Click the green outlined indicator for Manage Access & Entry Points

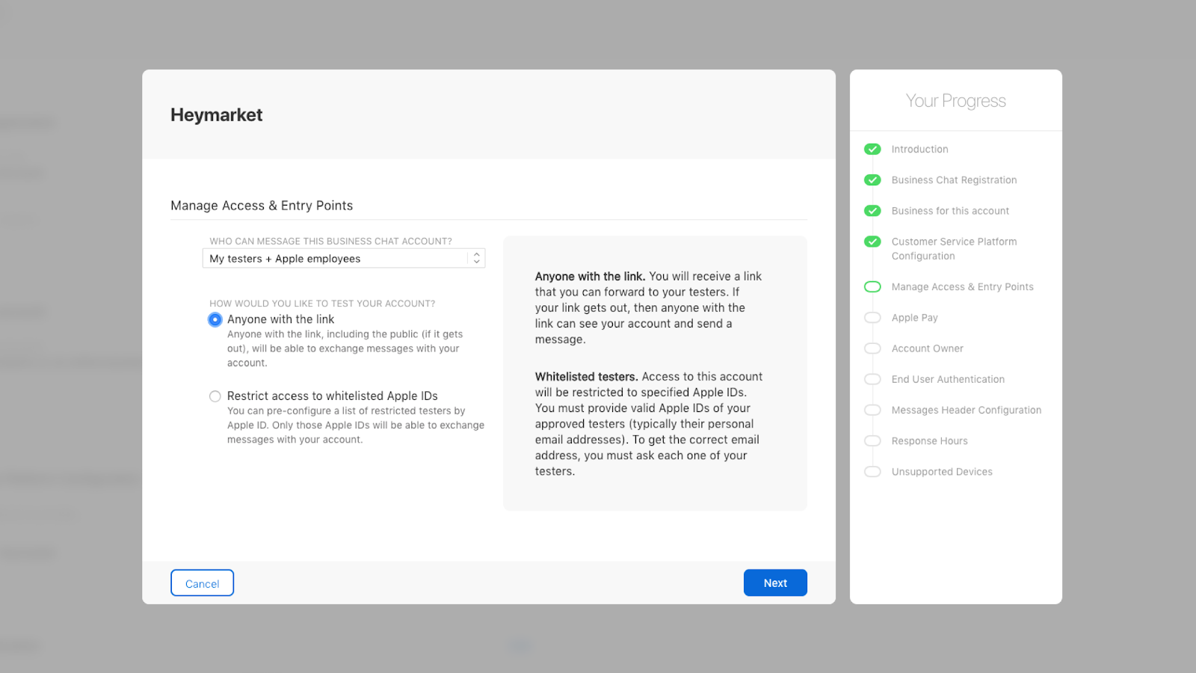[872, 287]
